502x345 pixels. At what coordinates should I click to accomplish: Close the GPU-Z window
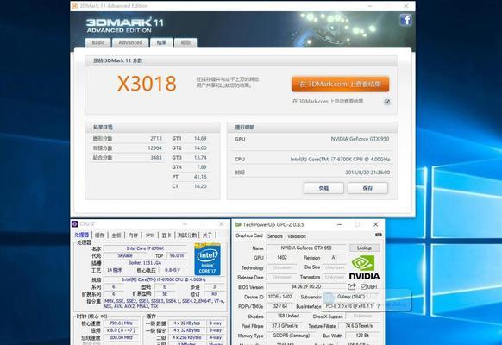point(376,224)
